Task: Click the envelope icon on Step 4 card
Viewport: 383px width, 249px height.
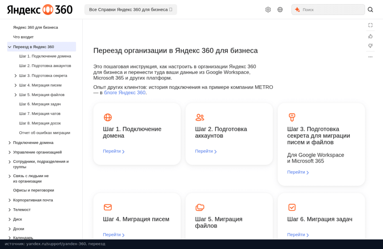Action: tap(108, 207)
